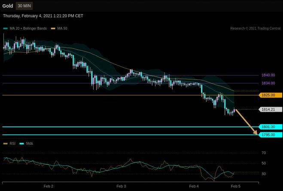
Task: Click the 1814.21 current price tag
Action: pos(271,109)
